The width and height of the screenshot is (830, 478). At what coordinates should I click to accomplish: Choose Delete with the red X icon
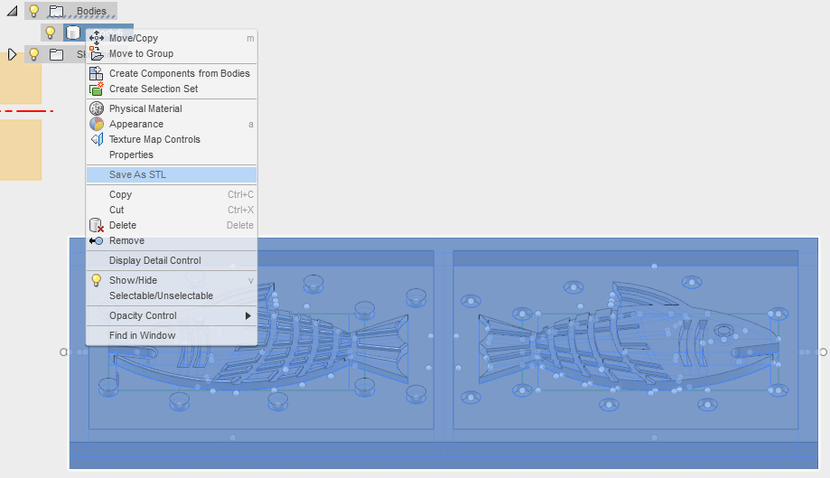[x=172, y=225]
